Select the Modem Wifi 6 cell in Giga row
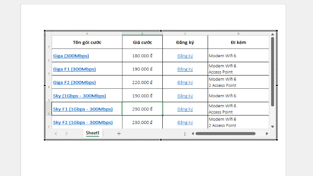 pyautogui.click(x=238, y=56)
